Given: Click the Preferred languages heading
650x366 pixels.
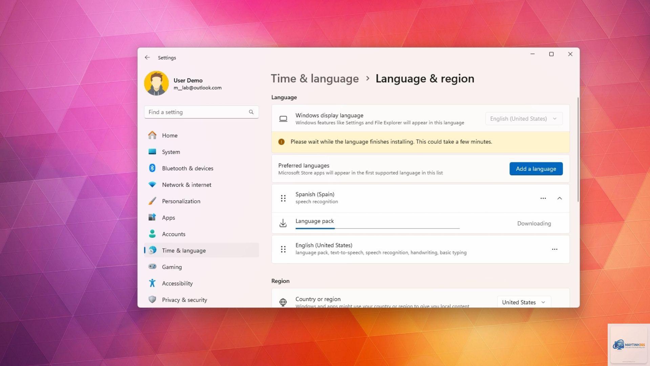Looking at the screenshot, I should click(304, 165).
